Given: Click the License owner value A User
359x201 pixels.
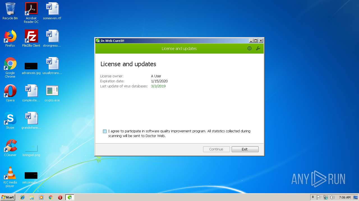Looking at the screenshot, I should click(156, 76).
